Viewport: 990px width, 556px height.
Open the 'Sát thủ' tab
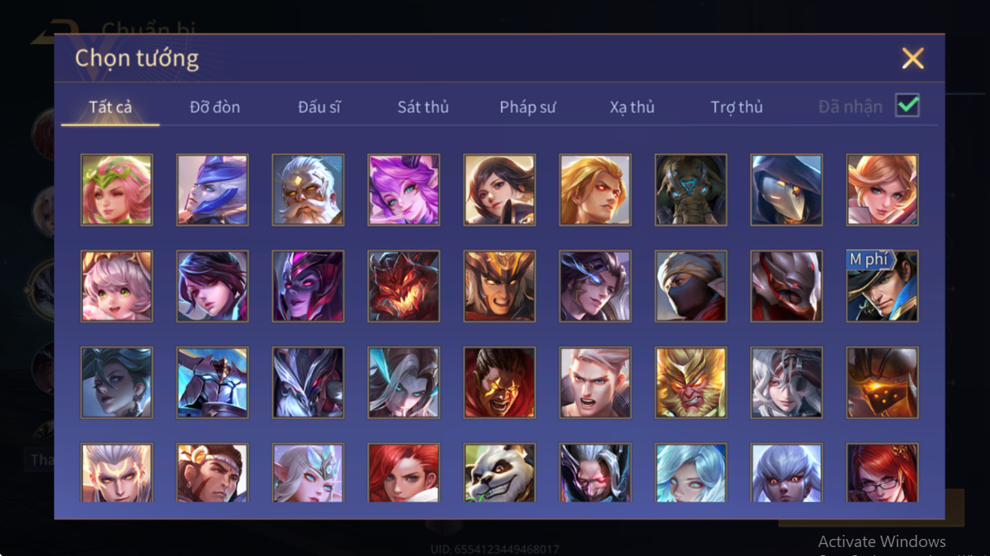(423, 107)
